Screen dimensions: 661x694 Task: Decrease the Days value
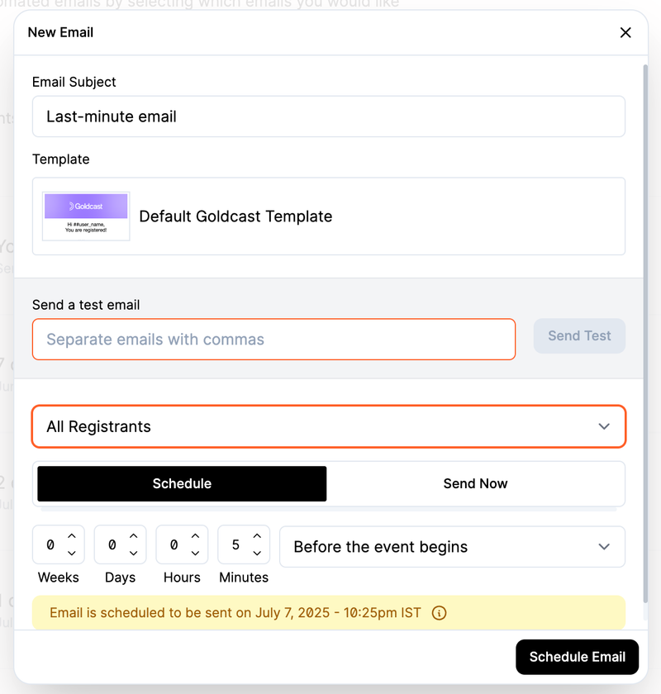[x=134, y=554]
